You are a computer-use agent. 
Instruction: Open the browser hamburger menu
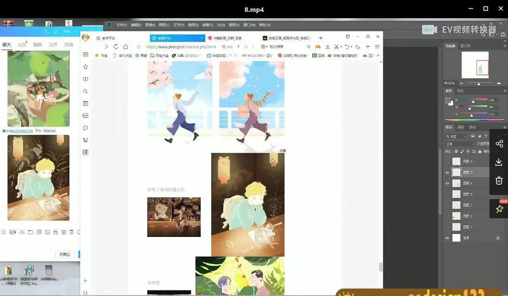point(377,46)
